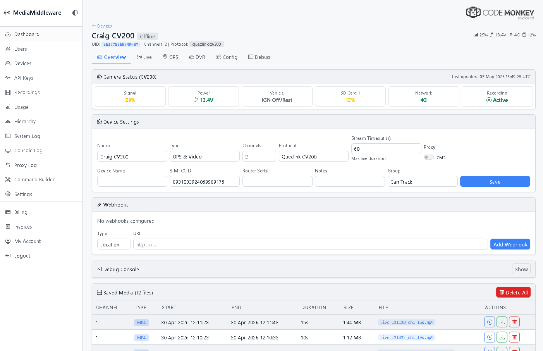Delete the live_121128_ch1_15s.mp4 file
Screen dimensions: 543x351
(x=514, y=322)
